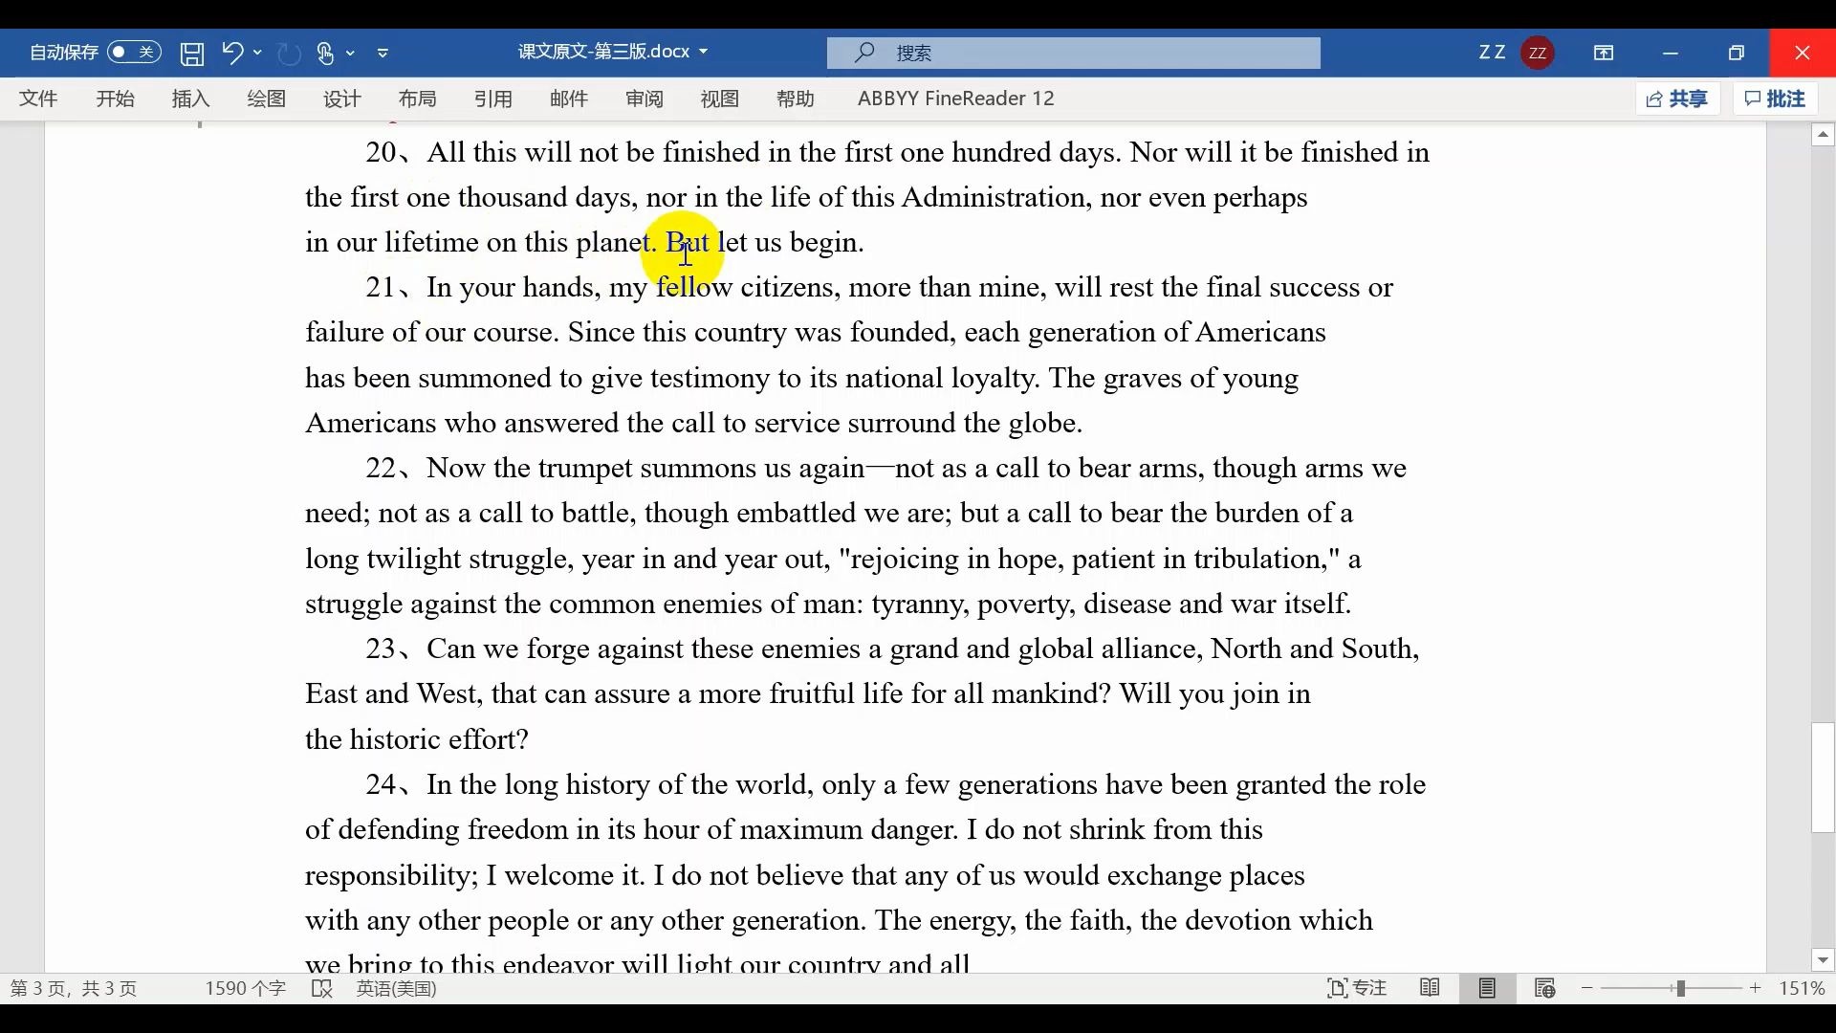The height and width of the screenshot is (1033, 1836).
Task: Minimize the Word window
Action: click(x=1671, y=53)
